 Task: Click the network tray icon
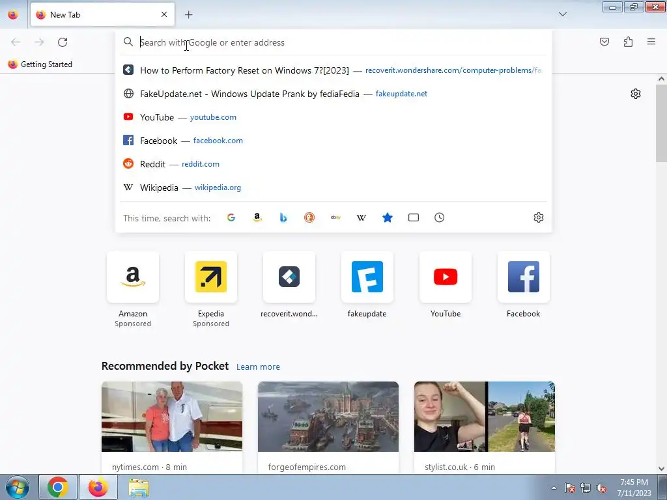(x=586, y=488)
